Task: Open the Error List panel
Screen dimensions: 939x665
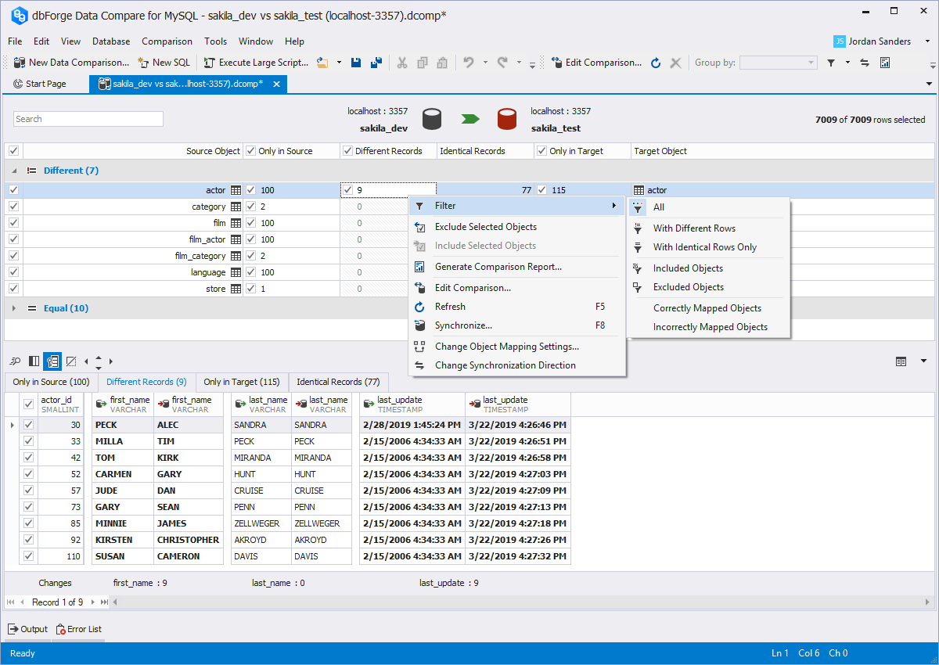Action: [79, 629]
